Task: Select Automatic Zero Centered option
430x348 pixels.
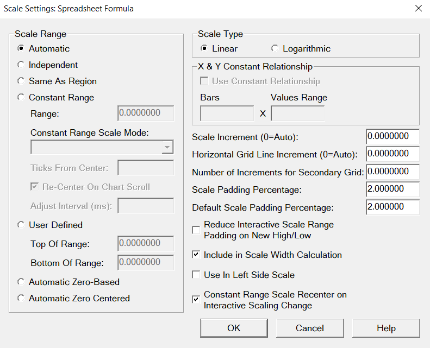Action: (x=21, y=299)
